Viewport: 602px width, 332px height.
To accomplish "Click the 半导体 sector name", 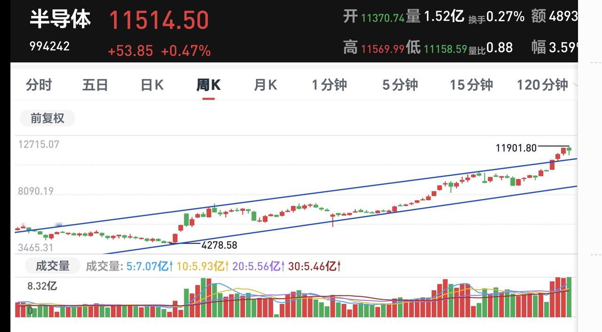I will [x=60, y=19].
